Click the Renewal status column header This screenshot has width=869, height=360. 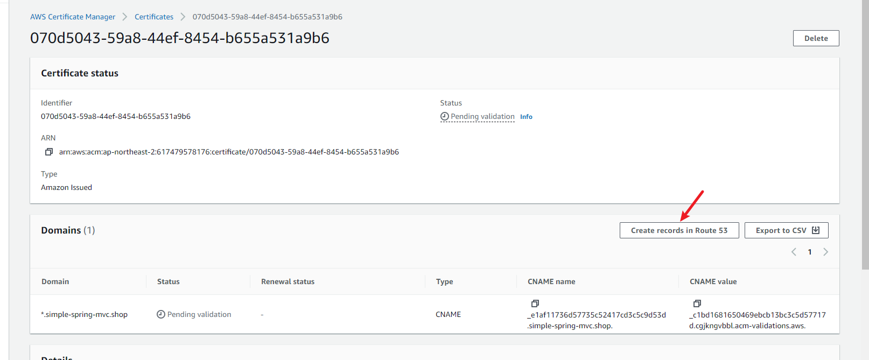click(x=288, y=281)
